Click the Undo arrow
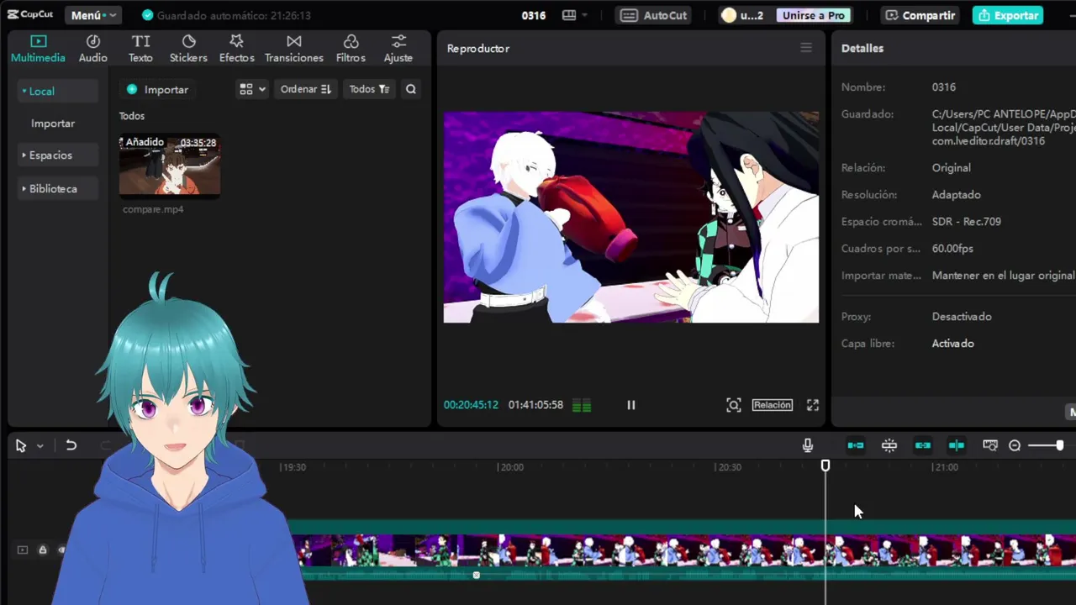 [71, 446]
